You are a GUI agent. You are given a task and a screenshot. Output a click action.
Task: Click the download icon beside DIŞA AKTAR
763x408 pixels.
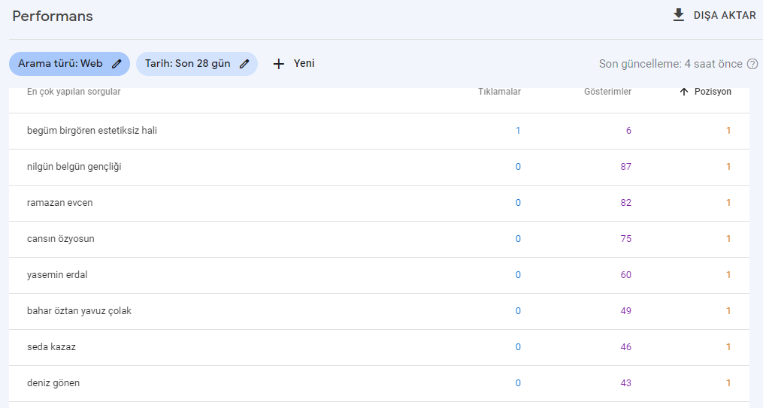click(678, 15)
